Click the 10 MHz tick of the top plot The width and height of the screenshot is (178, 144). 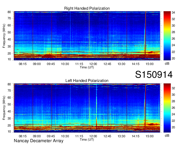coord(9,59)
